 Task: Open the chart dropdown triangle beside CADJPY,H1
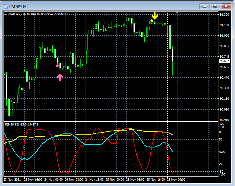(x=6, y=14)
